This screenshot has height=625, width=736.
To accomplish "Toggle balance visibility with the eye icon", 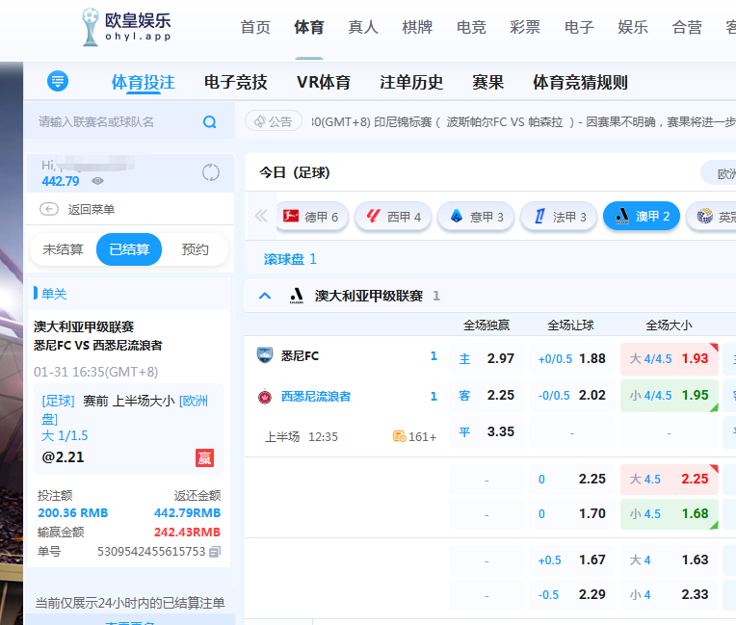I will pos(97,181).
